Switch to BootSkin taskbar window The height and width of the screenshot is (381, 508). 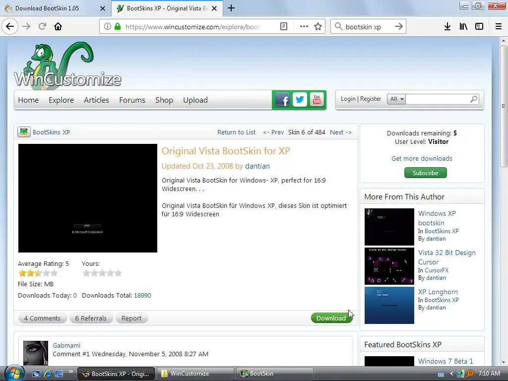click(x=275, y=374)
